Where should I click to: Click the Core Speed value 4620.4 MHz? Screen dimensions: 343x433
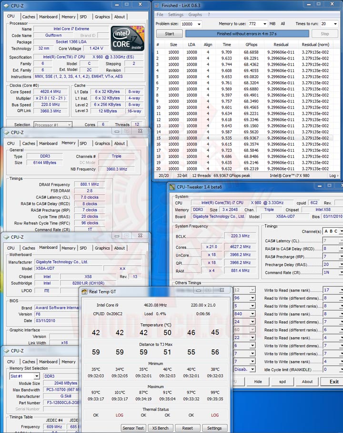tap(50, 92)
